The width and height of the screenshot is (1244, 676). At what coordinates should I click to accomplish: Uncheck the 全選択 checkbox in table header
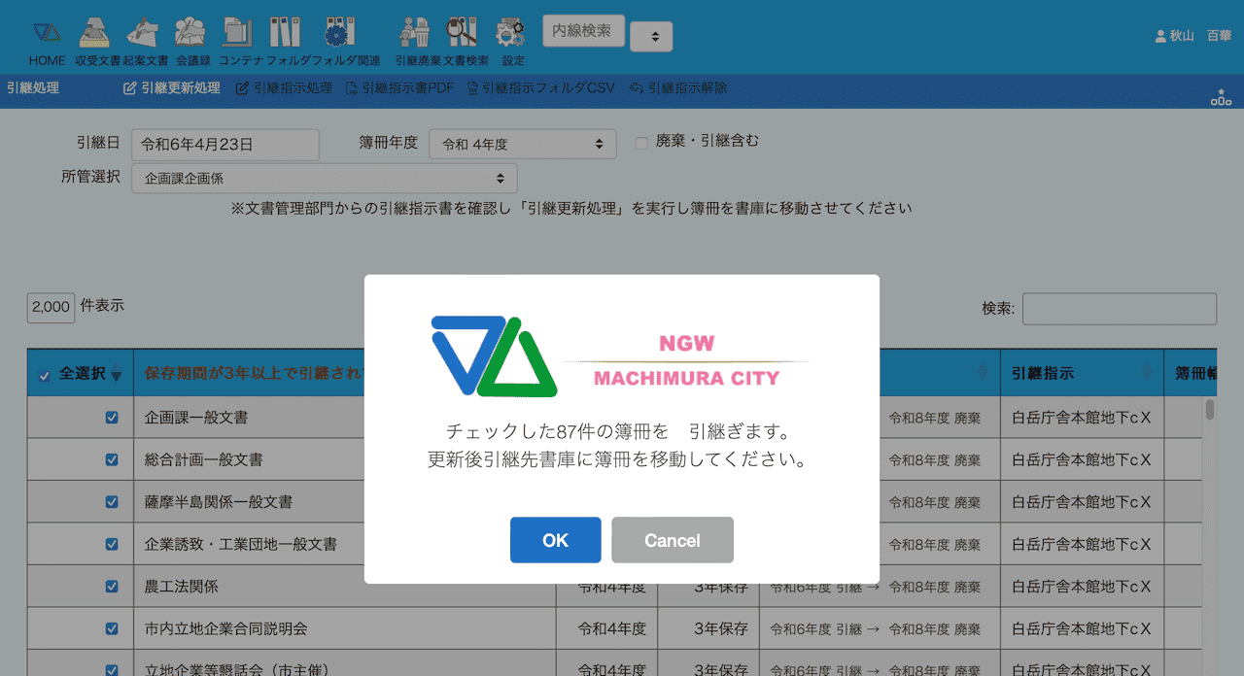[x=45, y=376]
